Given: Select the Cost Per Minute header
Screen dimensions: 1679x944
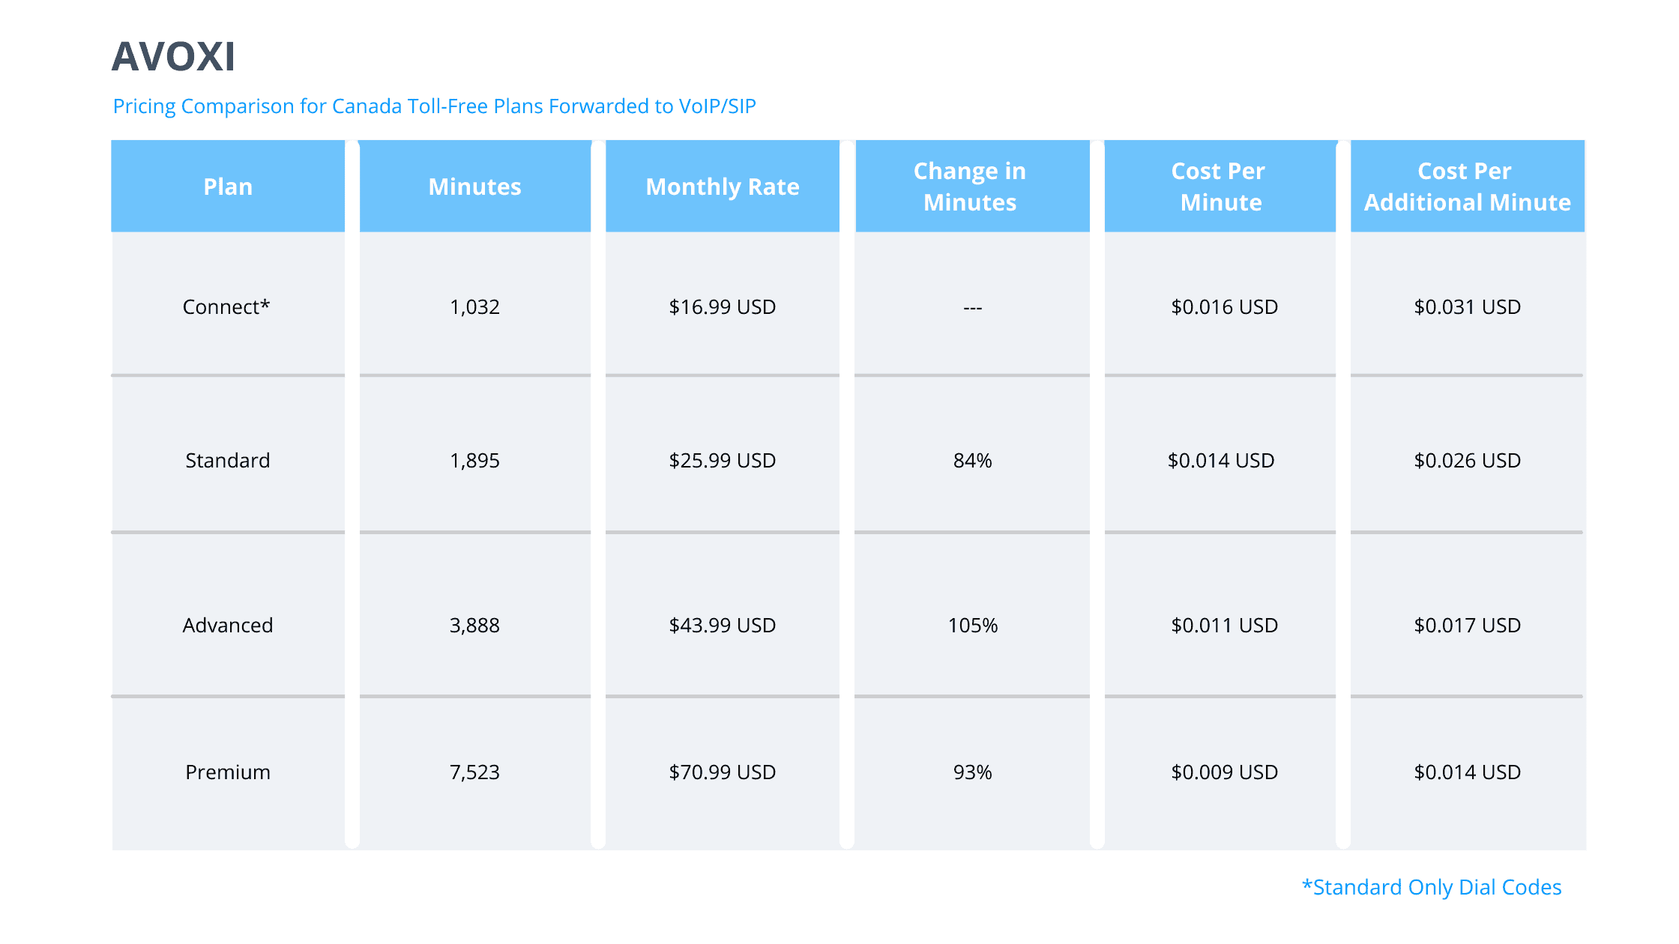Looking at the screenshot, I should (1220, 187).
